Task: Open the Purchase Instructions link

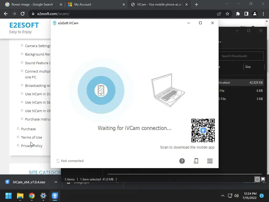Action: pos(38,119)
